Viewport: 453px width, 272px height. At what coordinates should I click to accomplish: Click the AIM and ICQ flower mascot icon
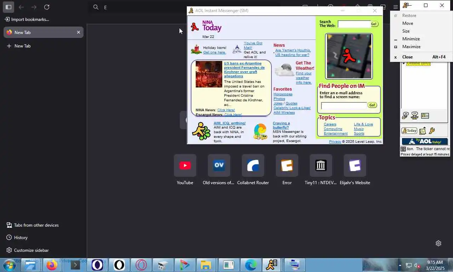(x=201, y=131)
